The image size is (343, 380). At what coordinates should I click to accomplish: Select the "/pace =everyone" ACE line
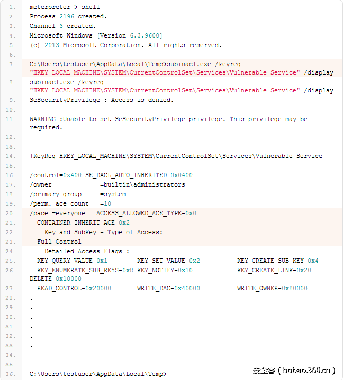(113, 213)
